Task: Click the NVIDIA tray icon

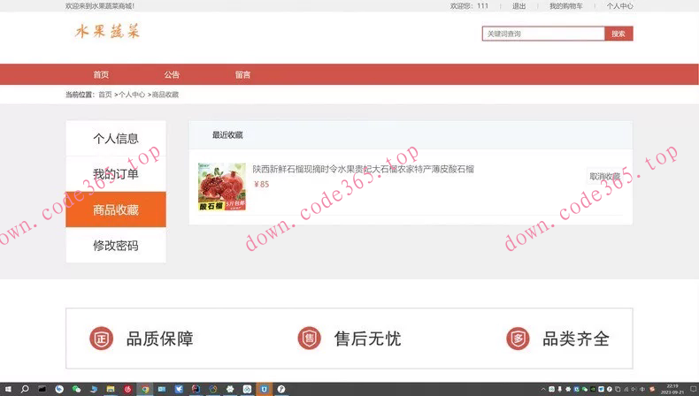Action: (593, 389)
